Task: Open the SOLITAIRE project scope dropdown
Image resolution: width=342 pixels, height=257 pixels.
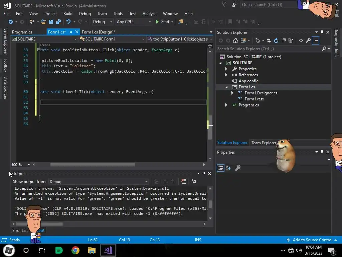Action: [44, 39]
